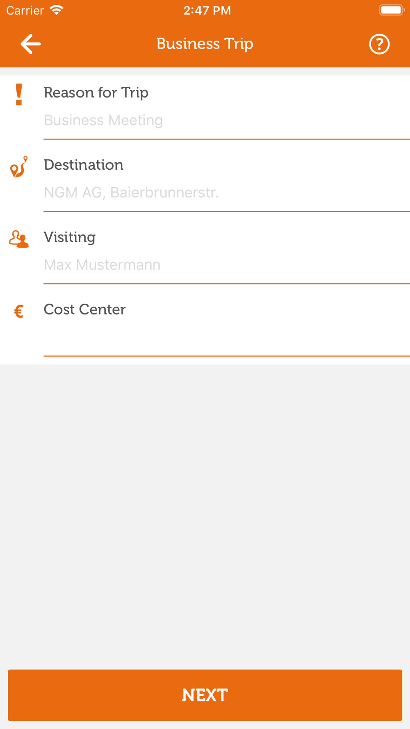Focus the empty Cost Center field
410x729 pixels.
(227, 337)
